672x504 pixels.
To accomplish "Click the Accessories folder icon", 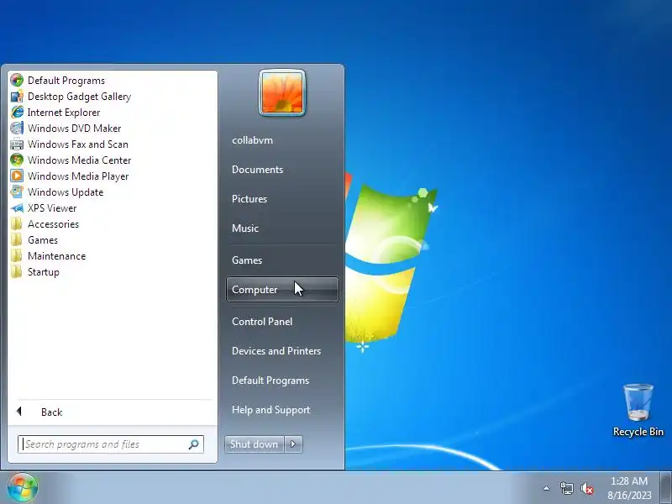I will coord(17,224).
